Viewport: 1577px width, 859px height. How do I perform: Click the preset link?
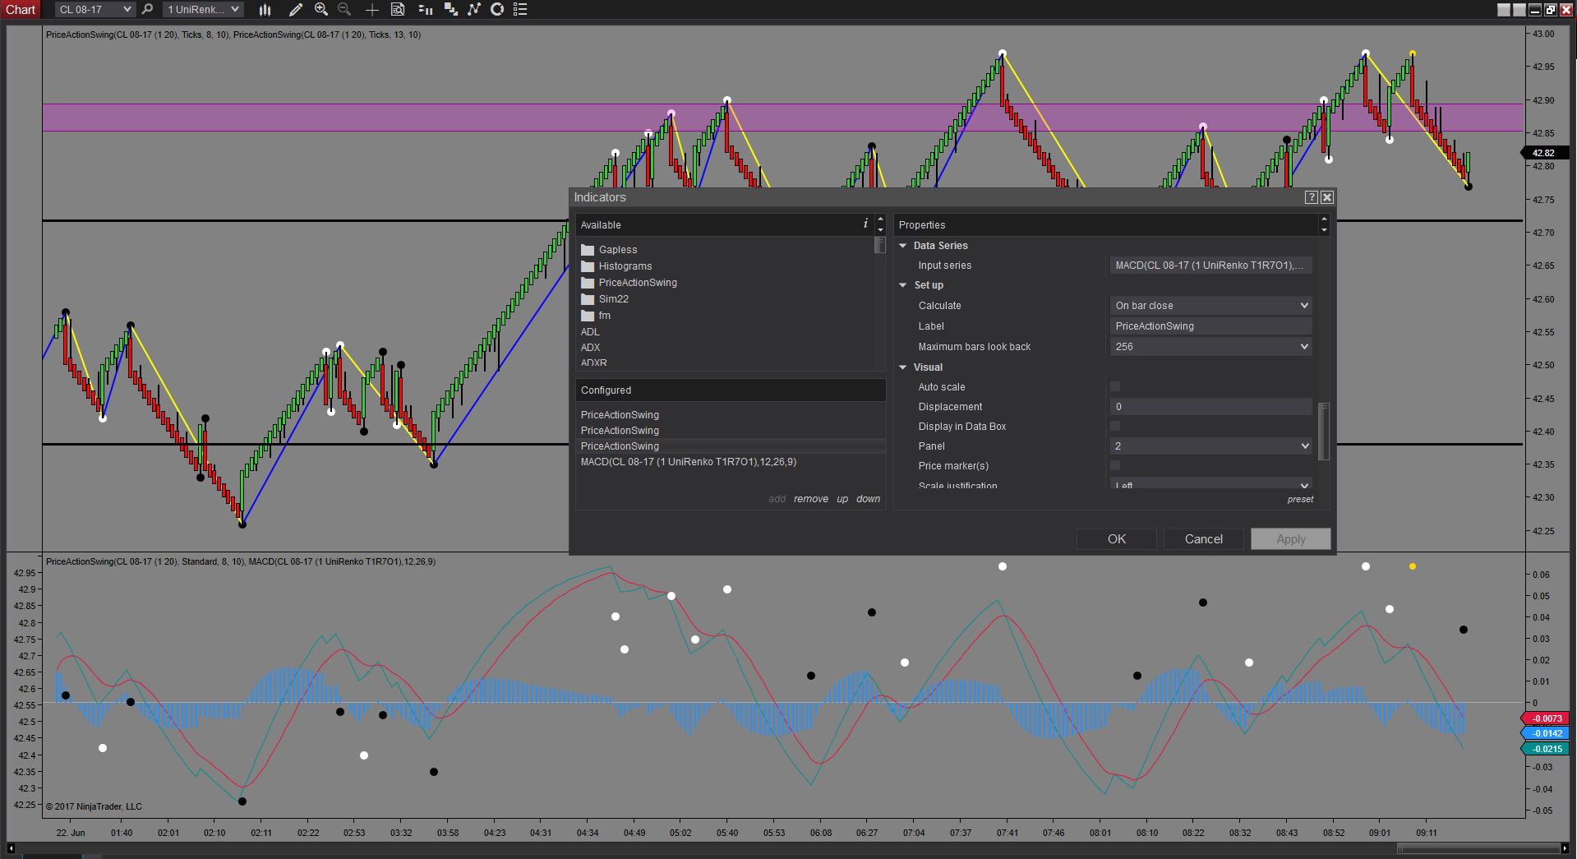tap(1300, 499)
